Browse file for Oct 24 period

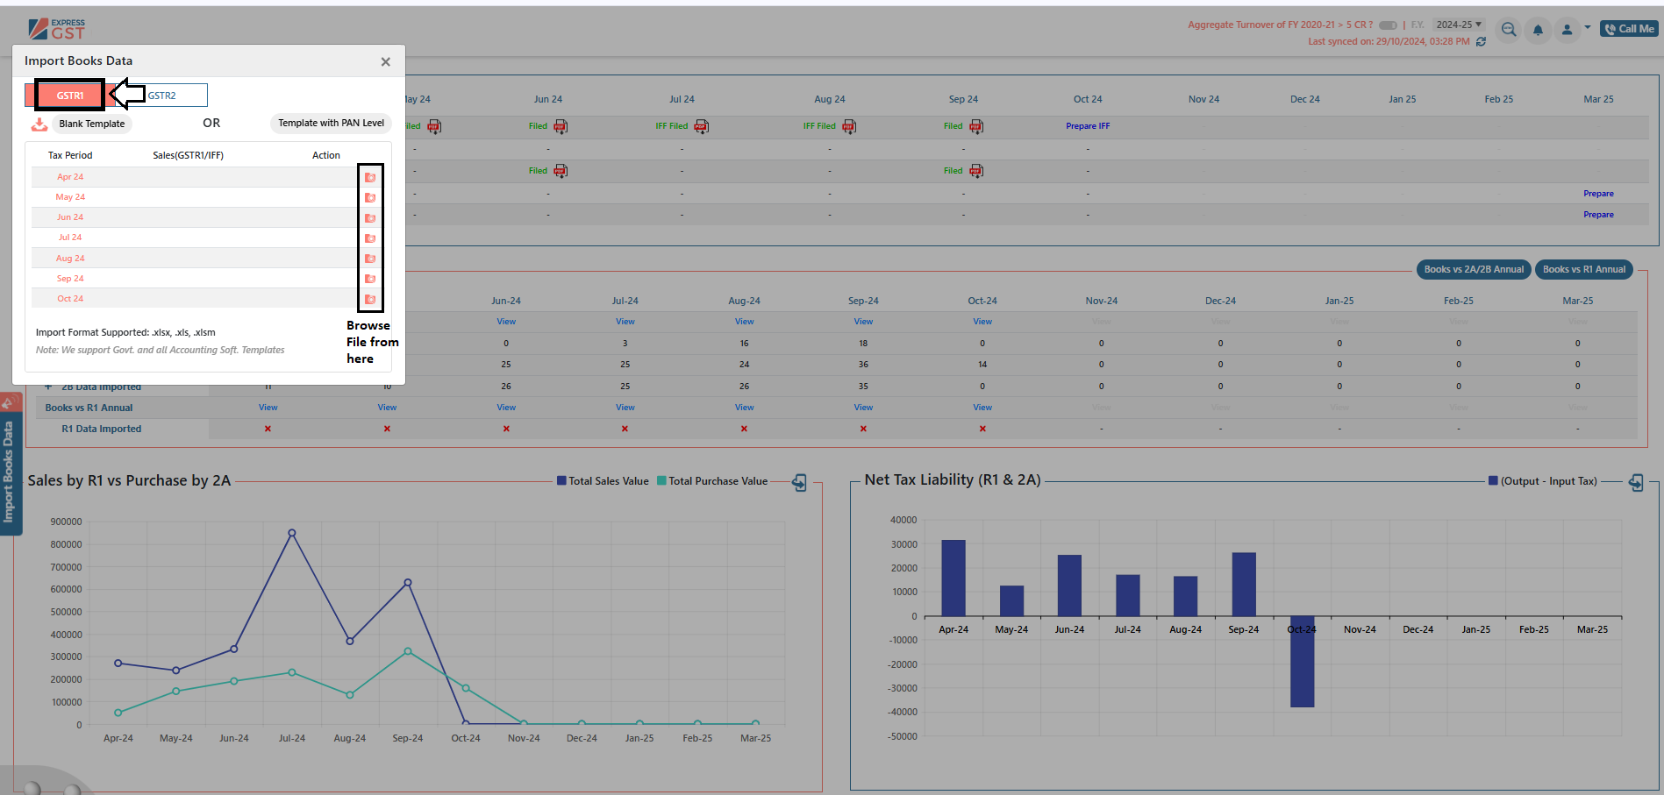[x=370, y=299]
